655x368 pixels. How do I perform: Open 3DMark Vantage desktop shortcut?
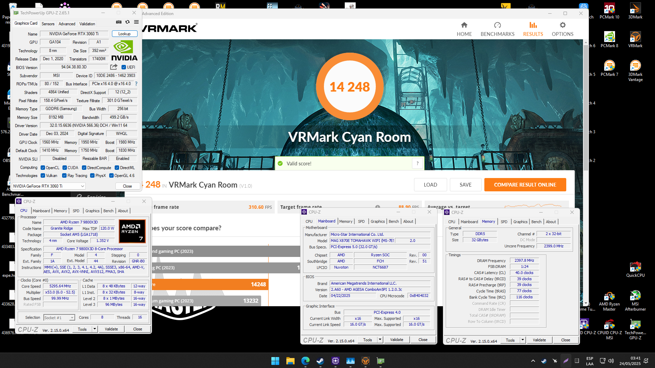click(635, 71)
